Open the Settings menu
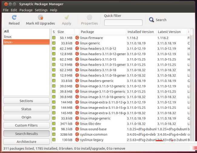197x153 pixels. click(41, 10)
